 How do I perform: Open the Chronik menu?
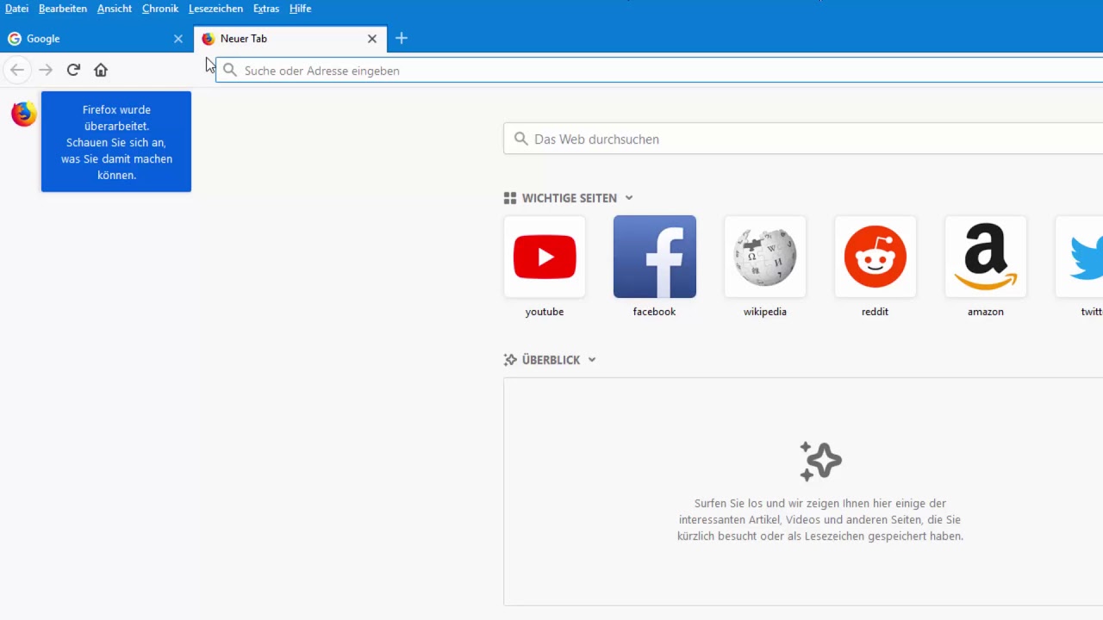point(160,9)
